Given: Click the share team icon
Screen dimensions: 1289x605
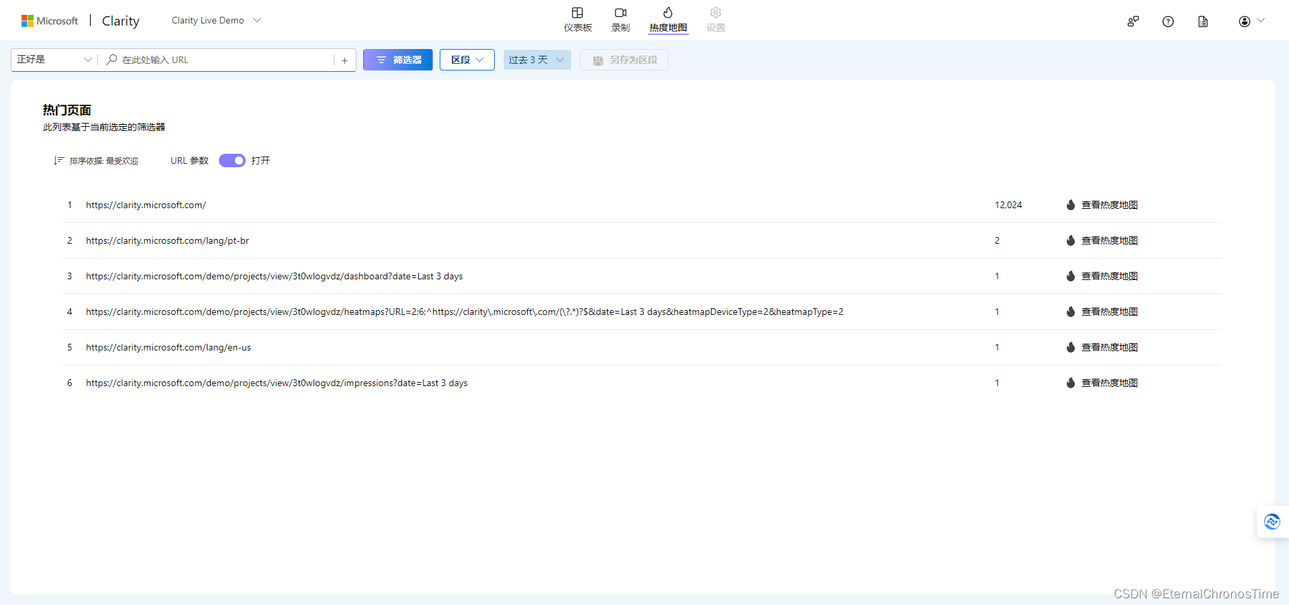Looking at the screenshot, I should pyautogui.click(x=1133, y=21).
